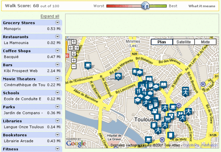Click the Walk Score house slider marker
This screenshot has height=152, width=221.
[x=145, y=6]
